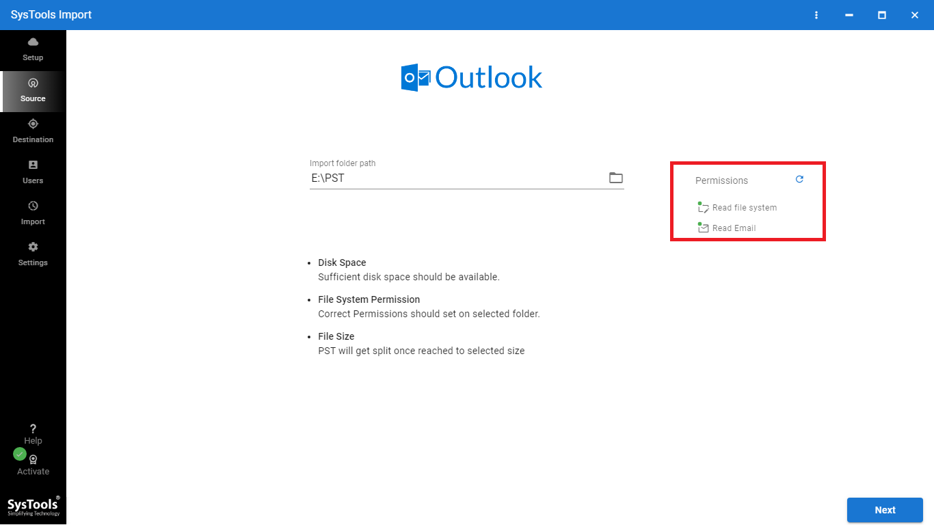Image resolution: width=934 pixels, height=525 pixels.
Task: Click the Outlook logo
Action: pyautogui.click(x=472, y=77)
